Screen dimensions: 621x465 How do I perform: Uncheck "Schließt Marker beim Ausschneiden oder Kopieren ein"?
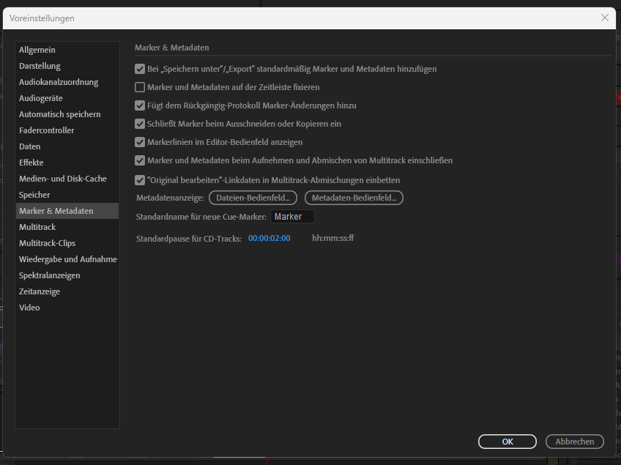[139, 124]
